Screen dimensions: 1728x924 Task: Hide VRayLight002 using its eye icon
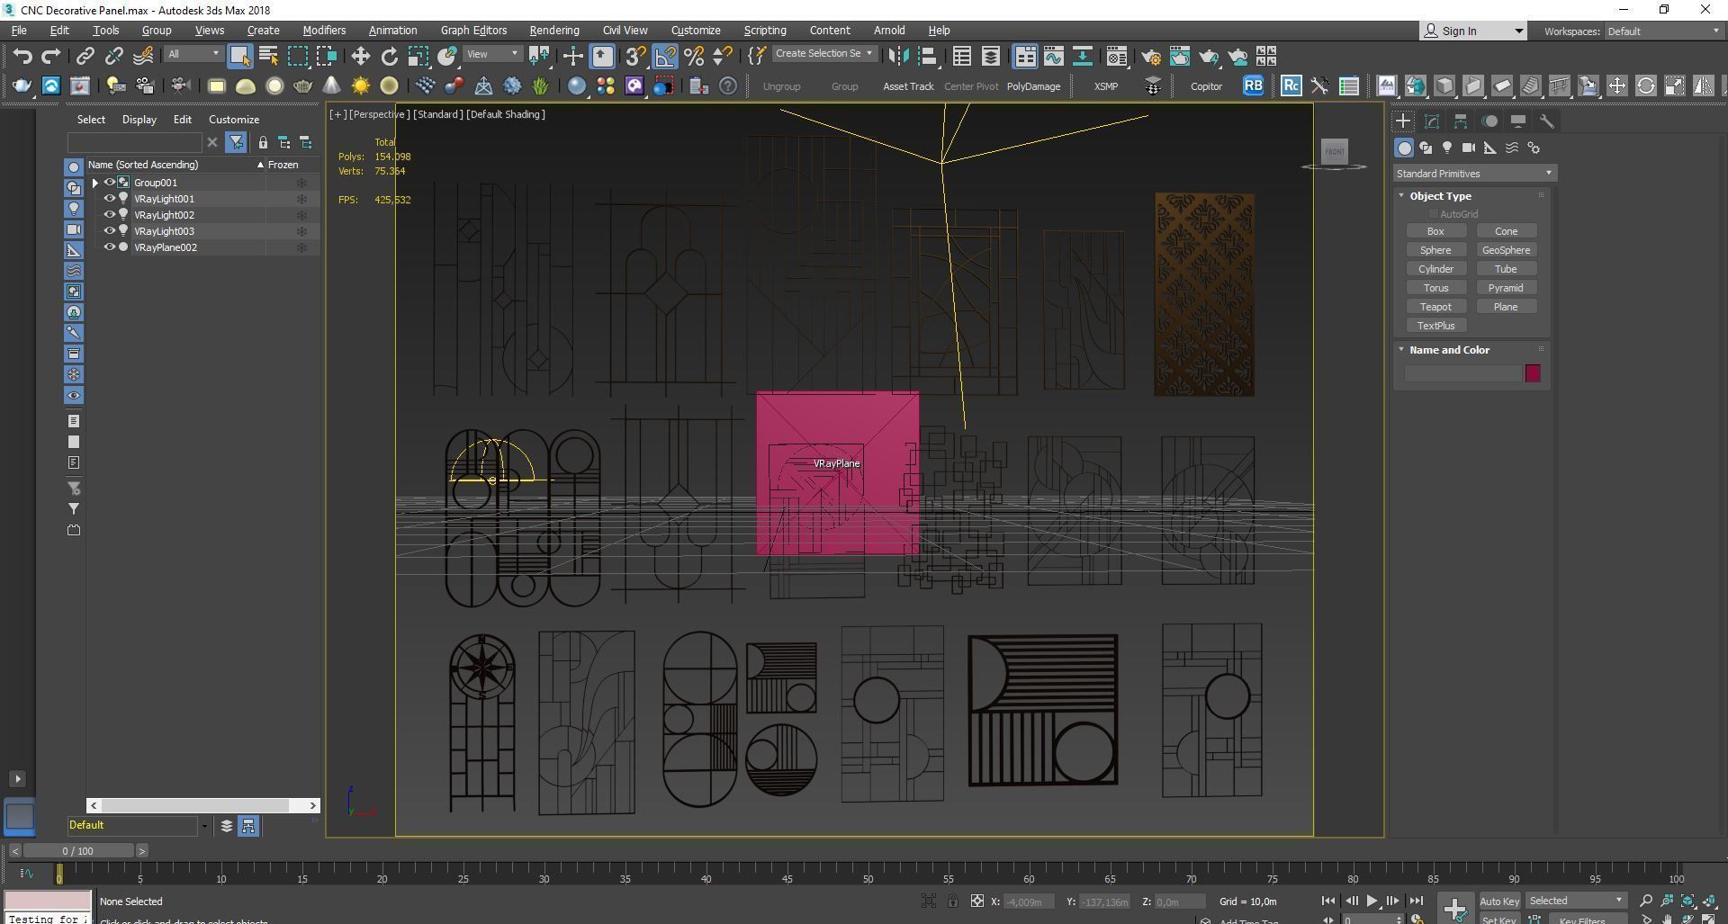(x=109, y=215)
